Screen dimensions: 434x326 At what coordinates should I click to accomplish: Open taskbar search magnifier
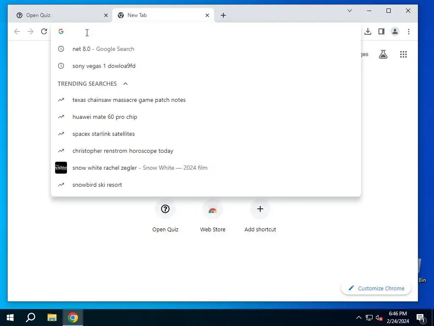click(x=31, y=318)
